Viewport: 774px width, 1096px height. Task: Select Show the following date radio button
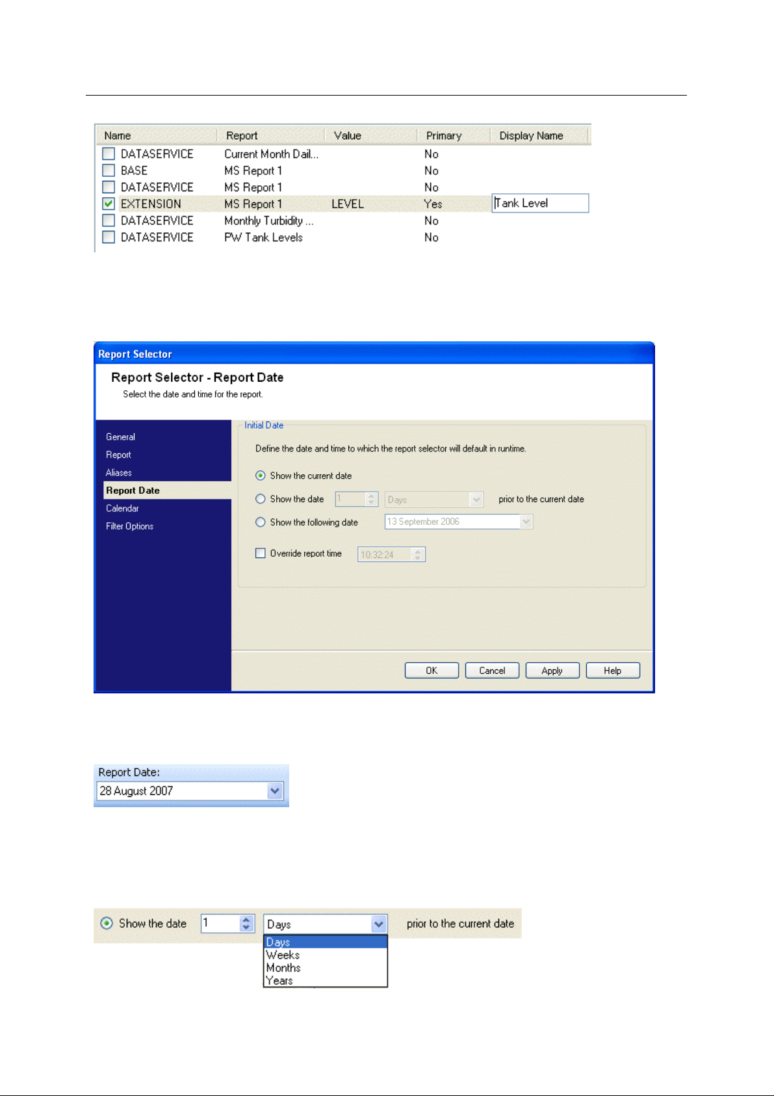click(261, 522)
